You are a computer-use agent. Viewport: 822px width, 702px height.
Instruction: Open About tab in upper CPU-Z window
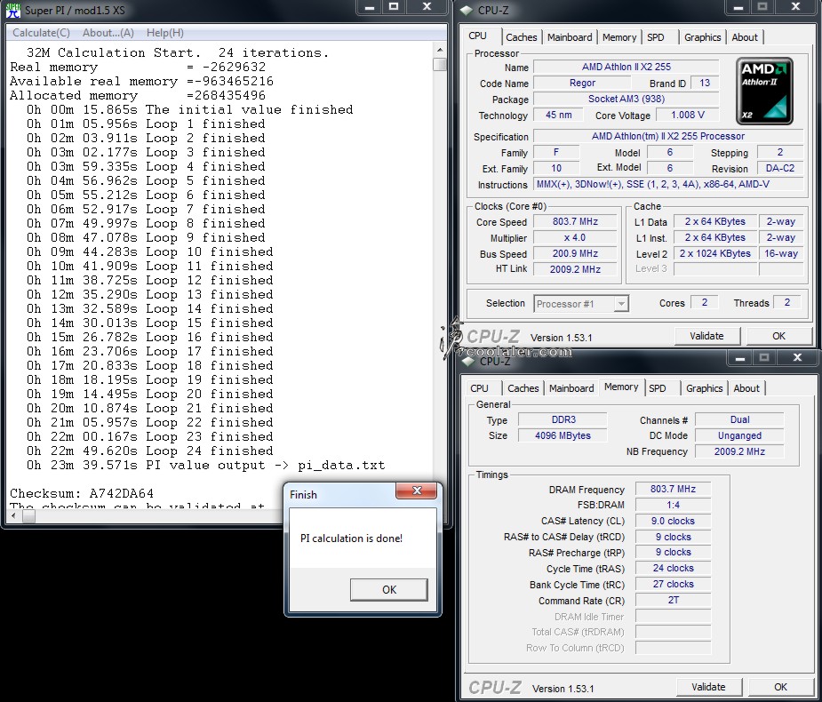(745, 37)
